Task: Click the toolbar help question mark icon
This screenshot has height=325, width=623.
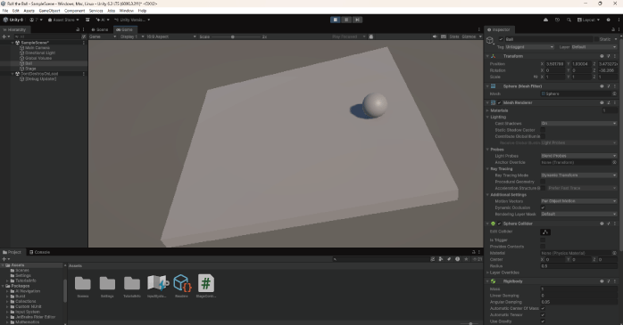Action: point(608,20)
